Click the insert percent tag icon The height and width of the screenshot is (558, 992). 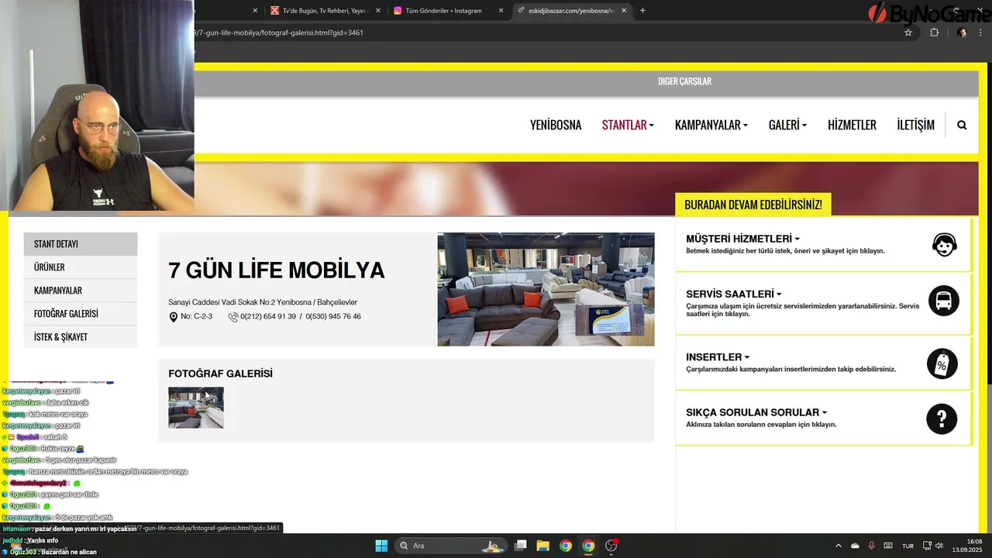point(942,363)
